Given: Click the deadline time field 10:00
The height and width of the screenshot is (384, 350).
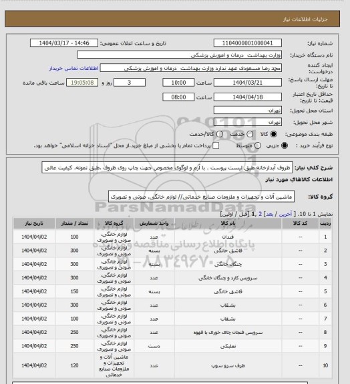Looking at the screenshot, I should [178, 83].
